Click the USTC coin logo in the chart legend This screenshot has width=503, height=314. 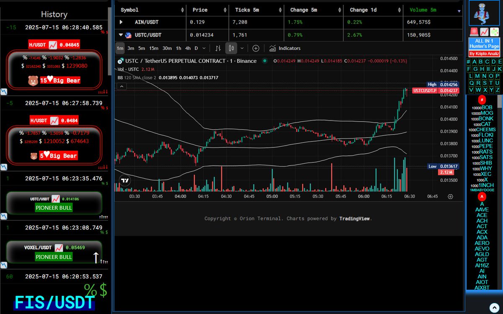(x=120, y=61)
